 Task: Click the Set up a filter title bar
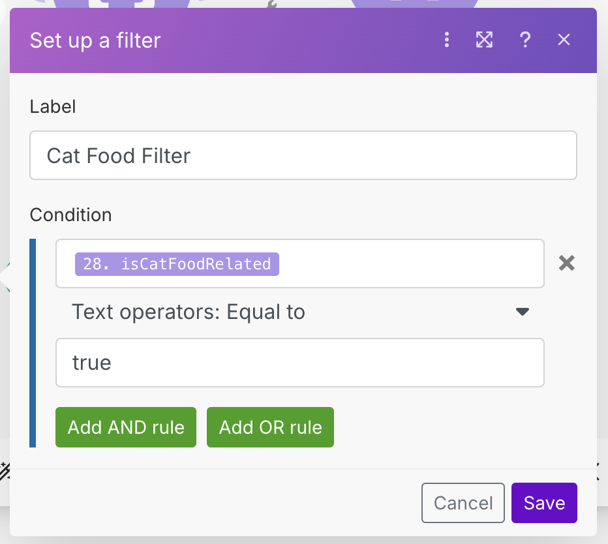click(95, 40)
